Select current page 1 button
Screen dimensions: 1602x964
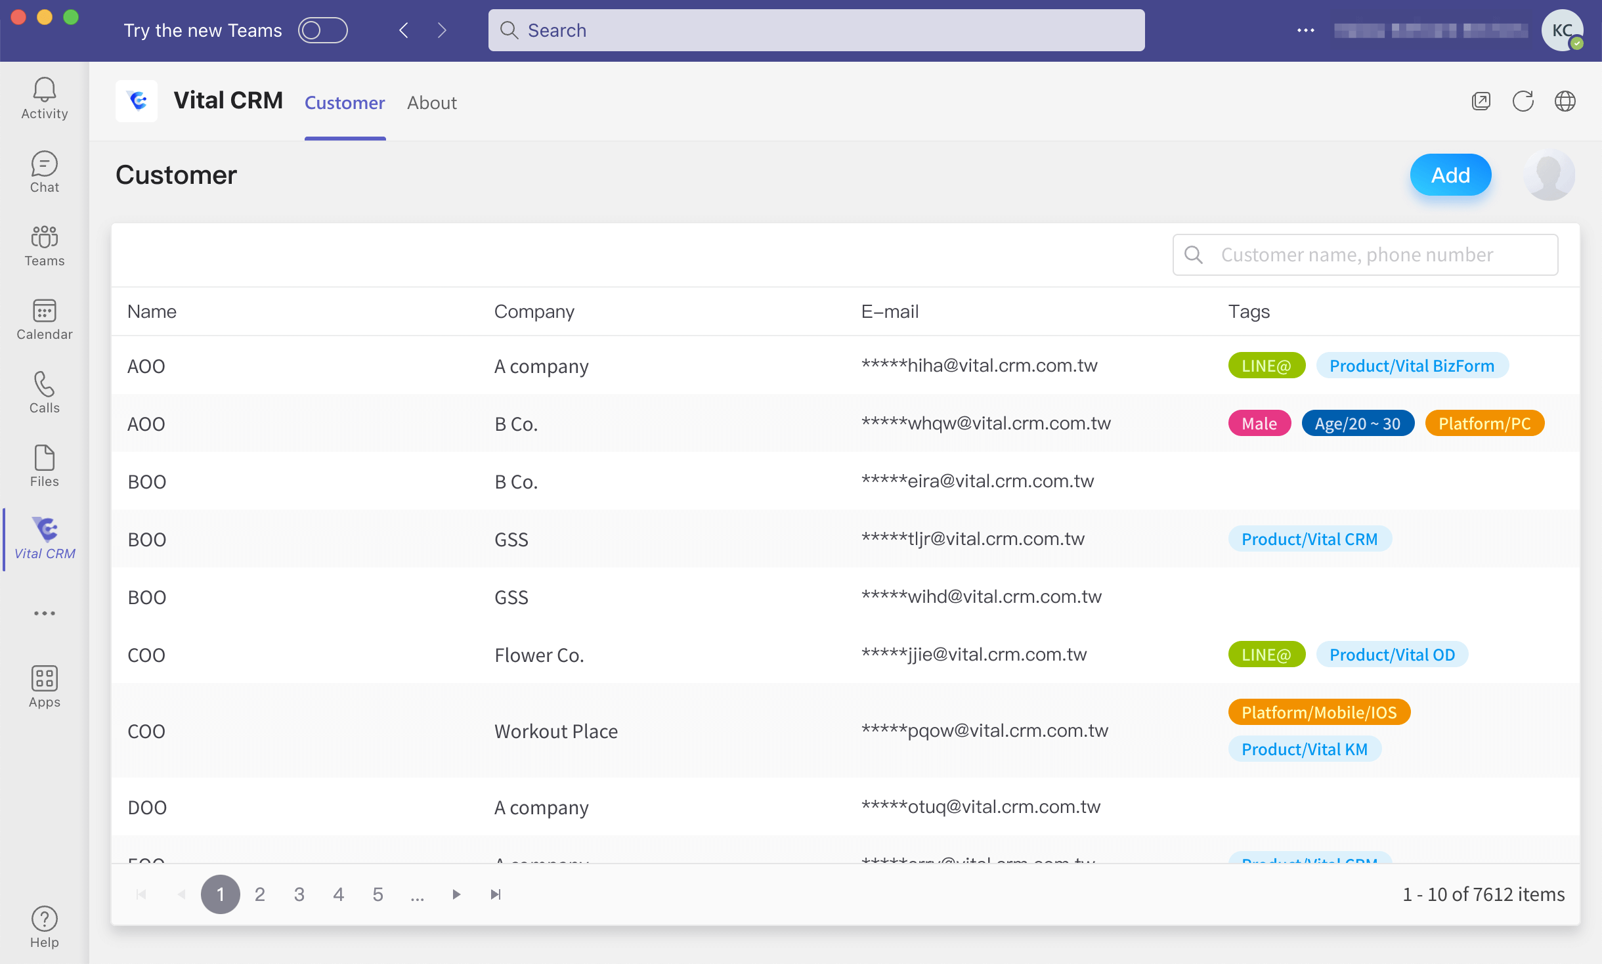click(221, 894)
